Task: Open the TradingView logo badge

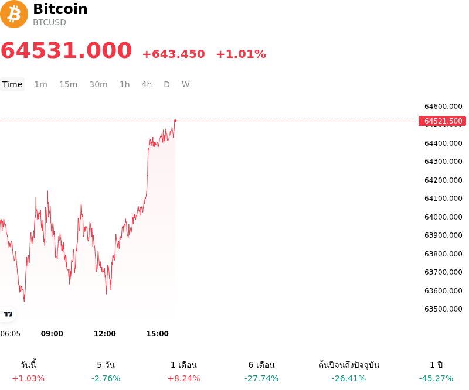Action: click(8, 314)
